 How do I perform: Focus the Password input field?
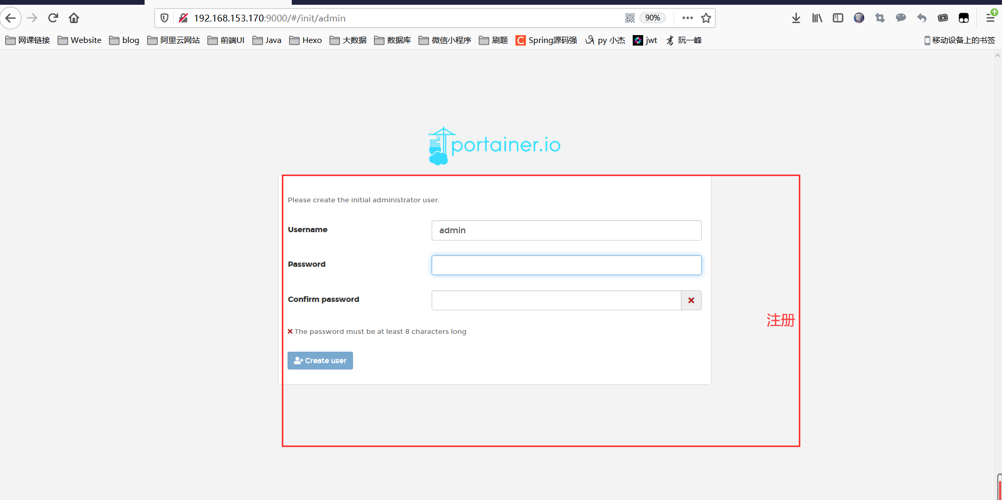pyautogui.click(x=566, y=265)
